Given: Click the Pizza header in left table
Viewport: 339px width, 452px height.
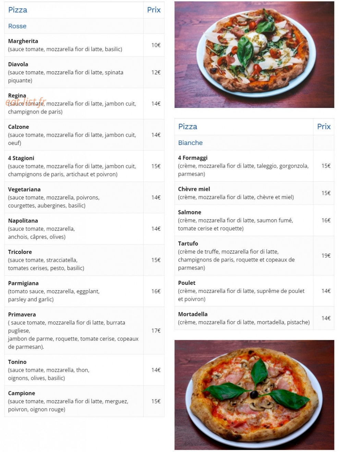Looking at the screenshot, I should point(17,10).
